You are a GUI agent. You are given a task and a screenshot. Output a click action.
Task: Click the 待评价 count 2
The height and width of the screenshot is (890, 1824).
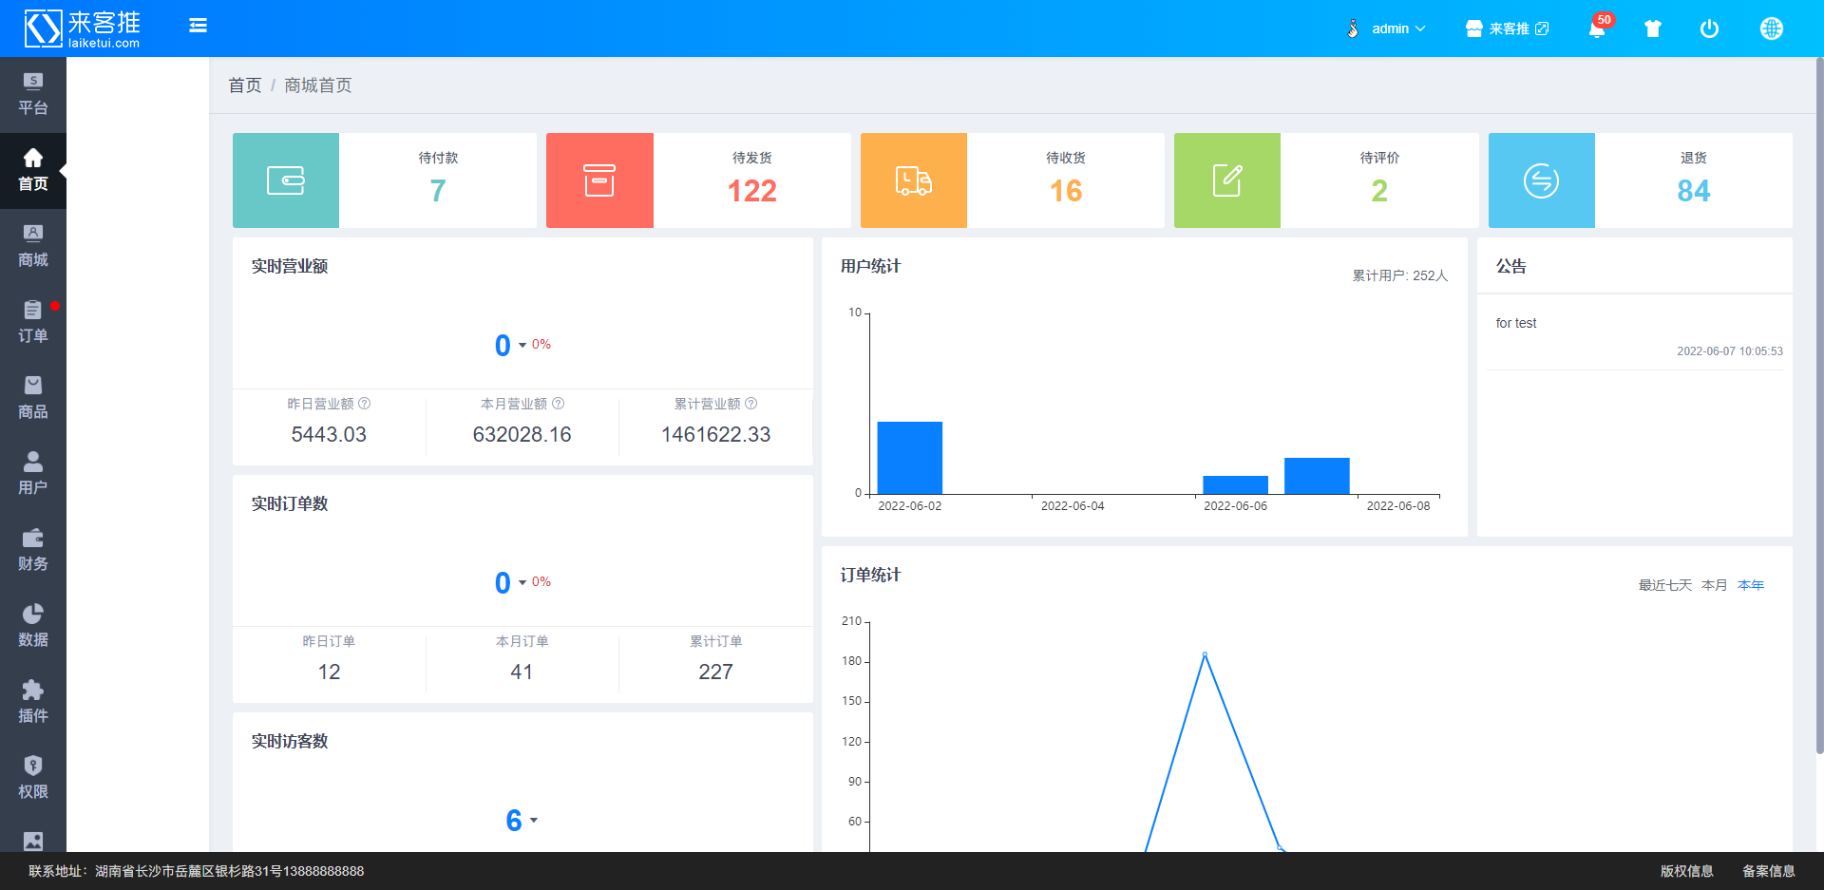pos(1379,191)
